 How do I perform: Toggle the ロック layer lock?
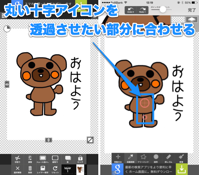point(80,159)
